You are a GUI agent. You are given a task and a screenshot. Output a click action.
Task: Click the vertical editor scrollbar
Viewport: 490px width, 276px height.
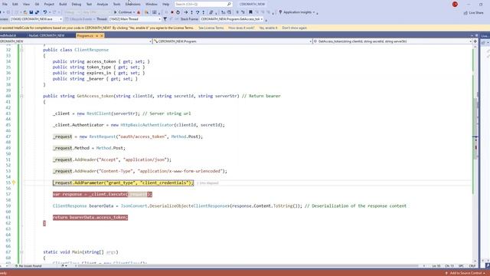click(475, 153)
